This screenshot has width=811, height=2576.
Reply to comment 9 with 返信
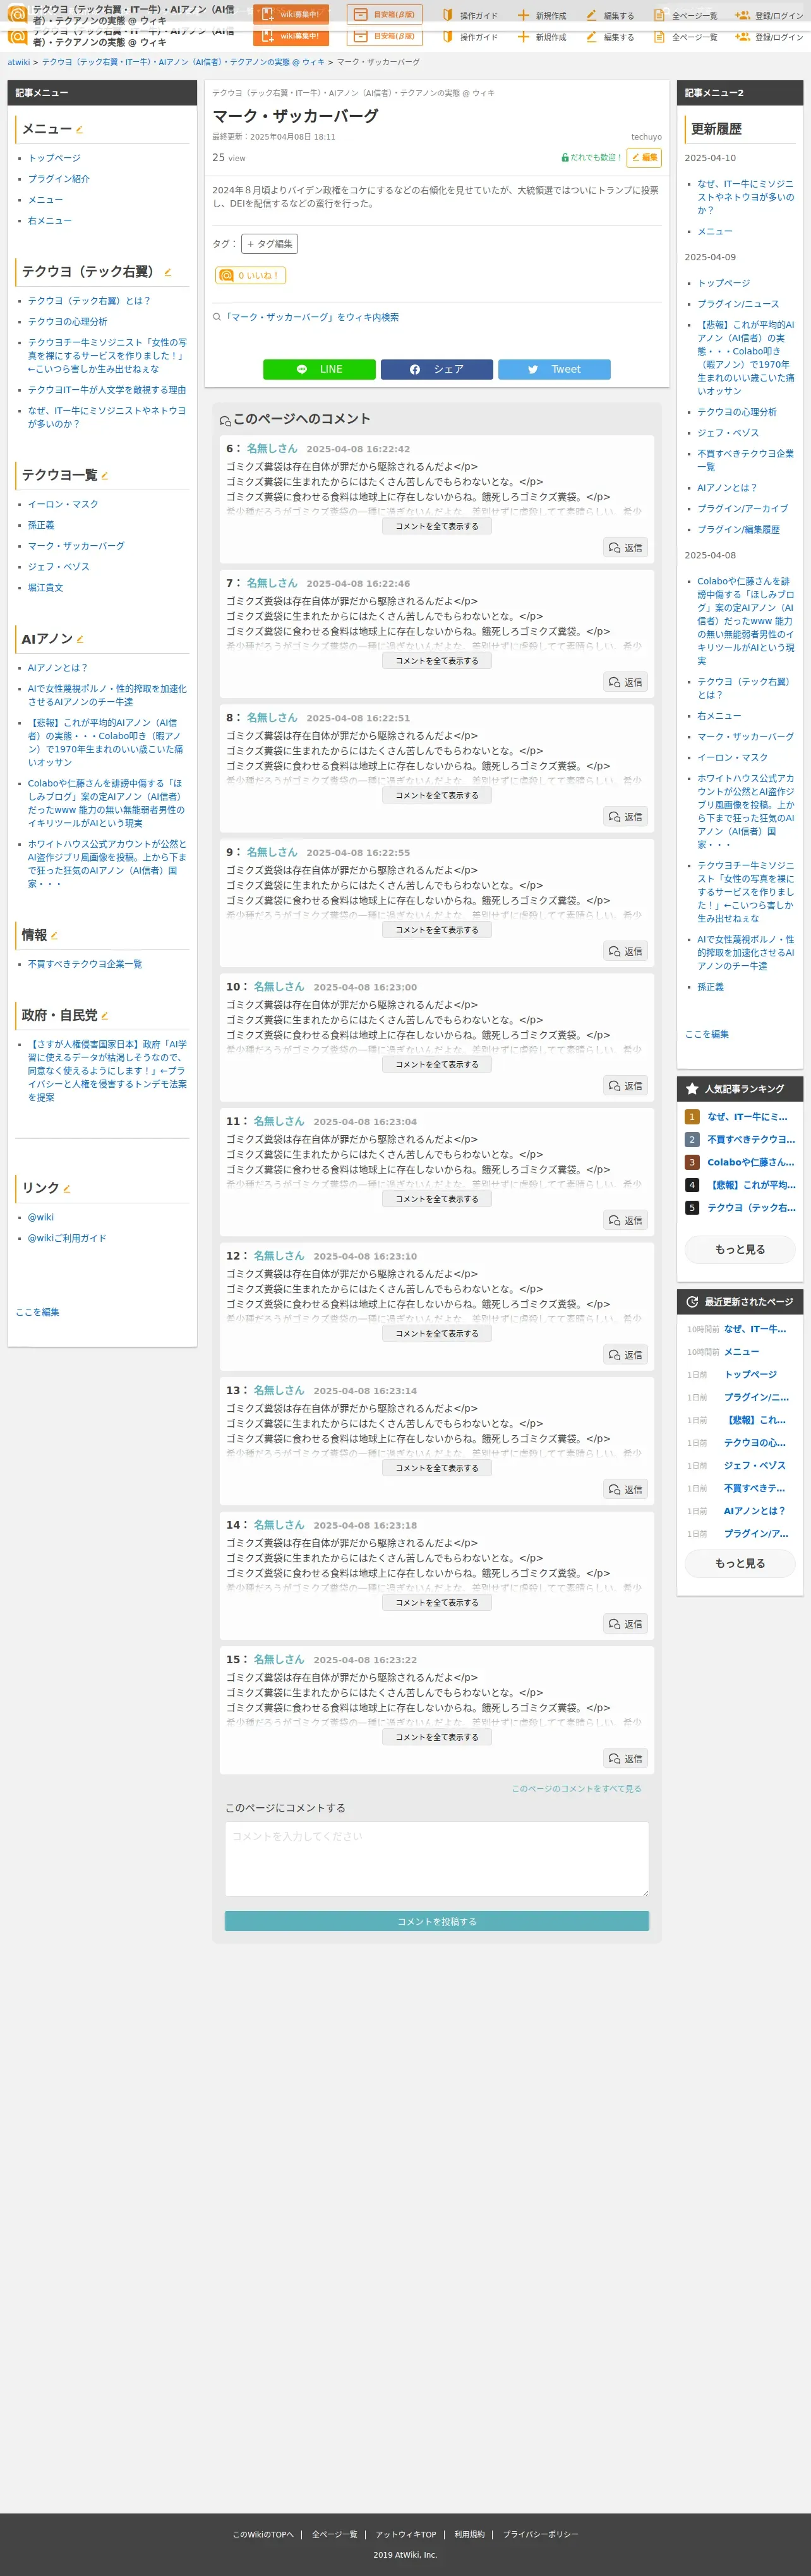click(x=626, y=951)
